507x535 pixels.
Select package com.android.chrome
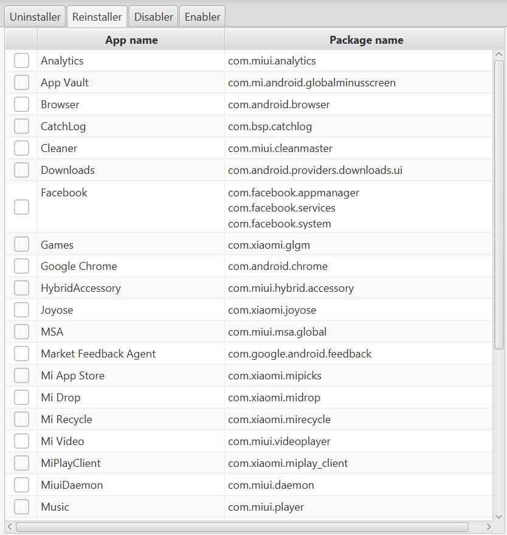[278, 266]
